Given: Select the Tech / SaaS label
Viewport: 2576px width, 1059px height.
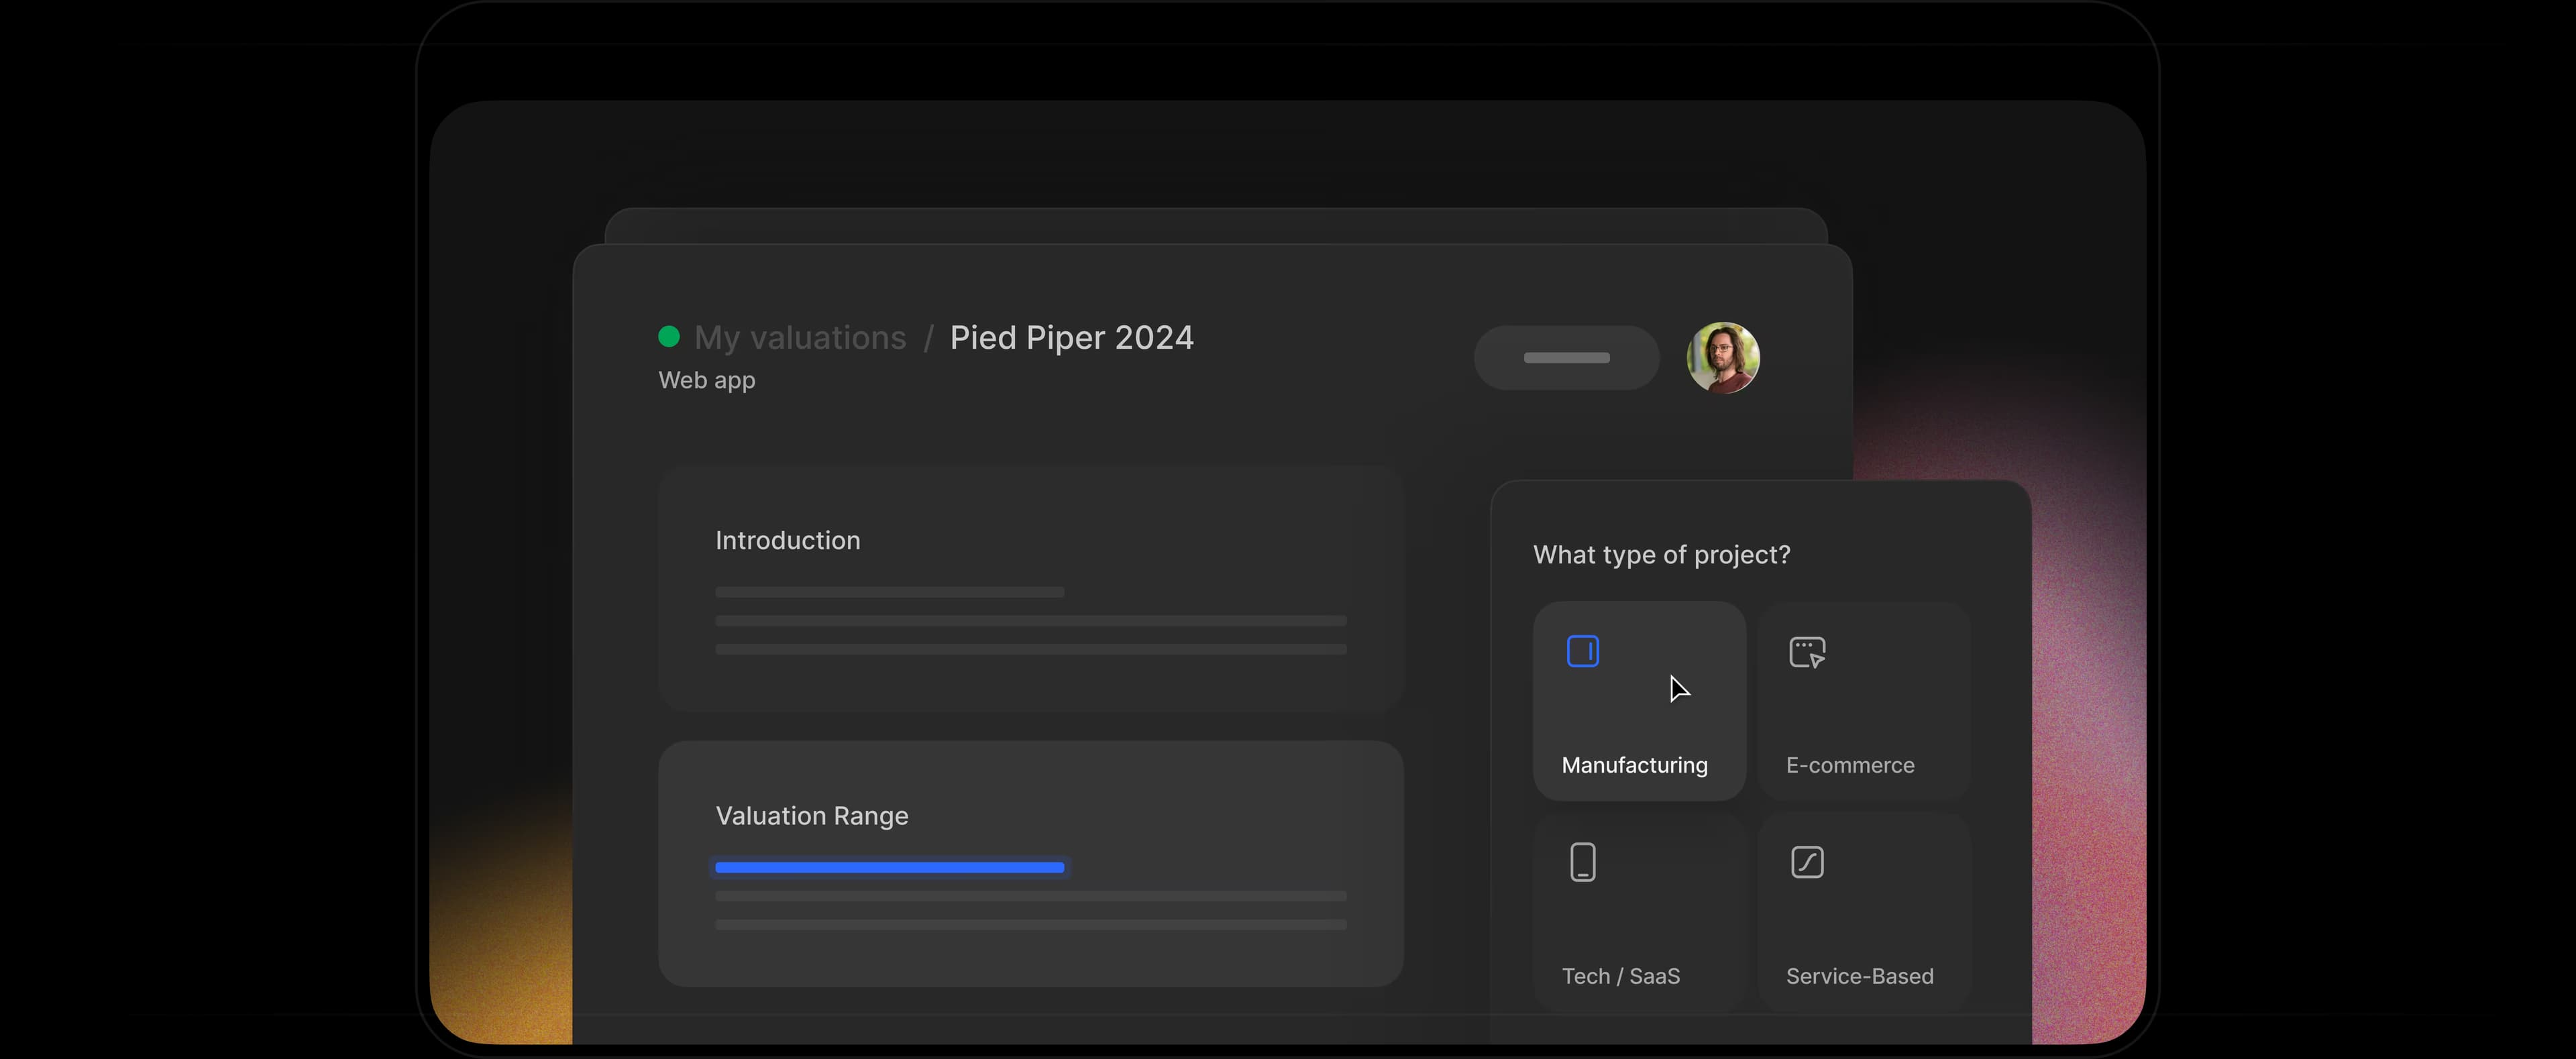Looking at the screenshot, I should (1620, 976).
